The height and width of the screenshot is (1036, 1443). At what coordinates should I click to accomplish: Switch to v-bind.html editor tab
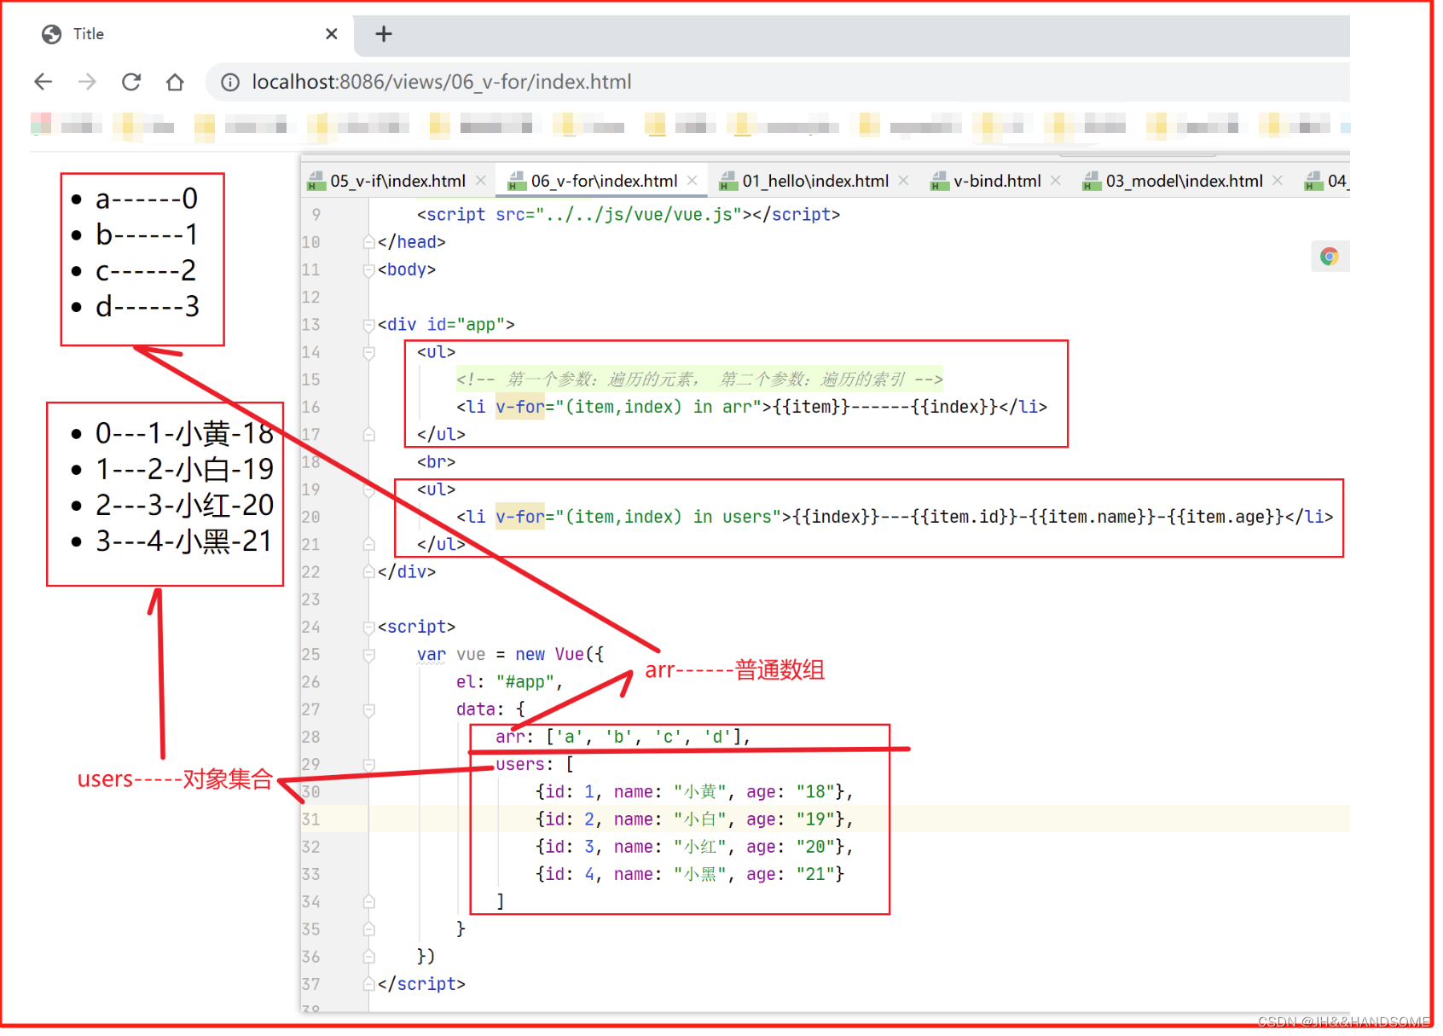(997, 181)
